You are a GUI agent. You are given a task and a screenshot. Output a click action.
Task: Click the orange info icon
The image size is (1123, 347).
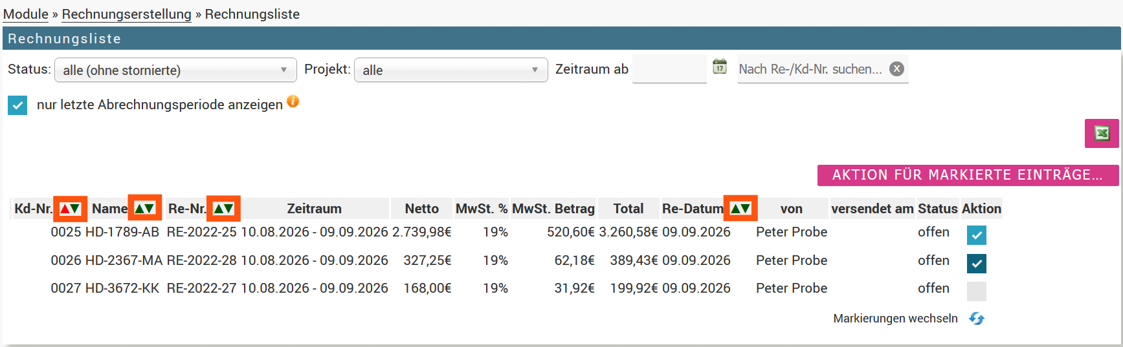[x=293, y=101]
